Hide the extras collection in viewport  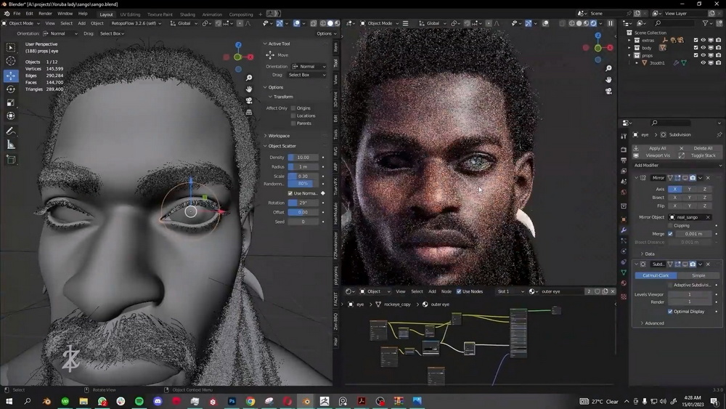coord(703,40)
